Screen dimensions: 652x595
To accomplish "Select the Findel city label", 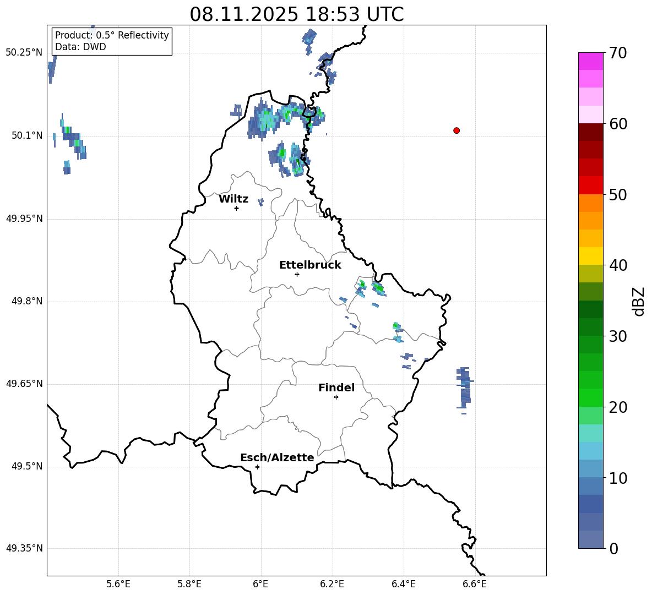I will 336,387.
